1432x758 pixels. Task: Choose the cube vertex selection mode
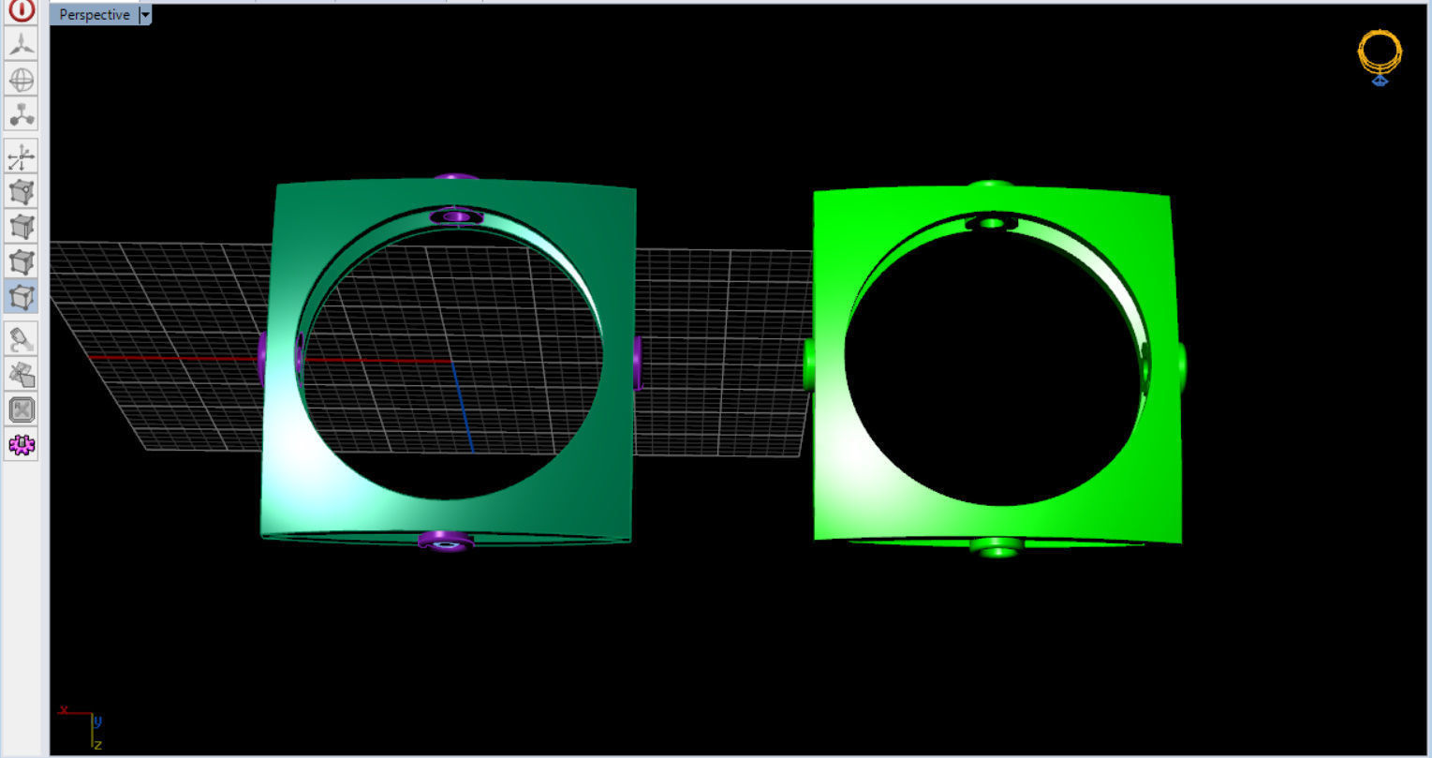(22, 192)
